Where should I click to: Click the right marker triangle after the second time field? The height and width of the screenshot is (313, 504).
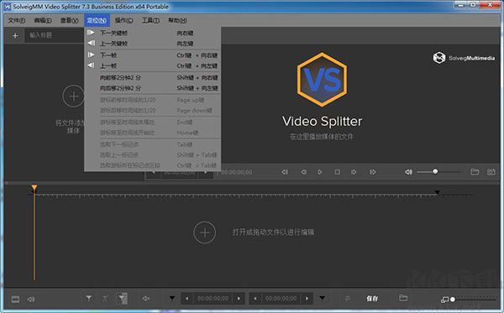322,299
